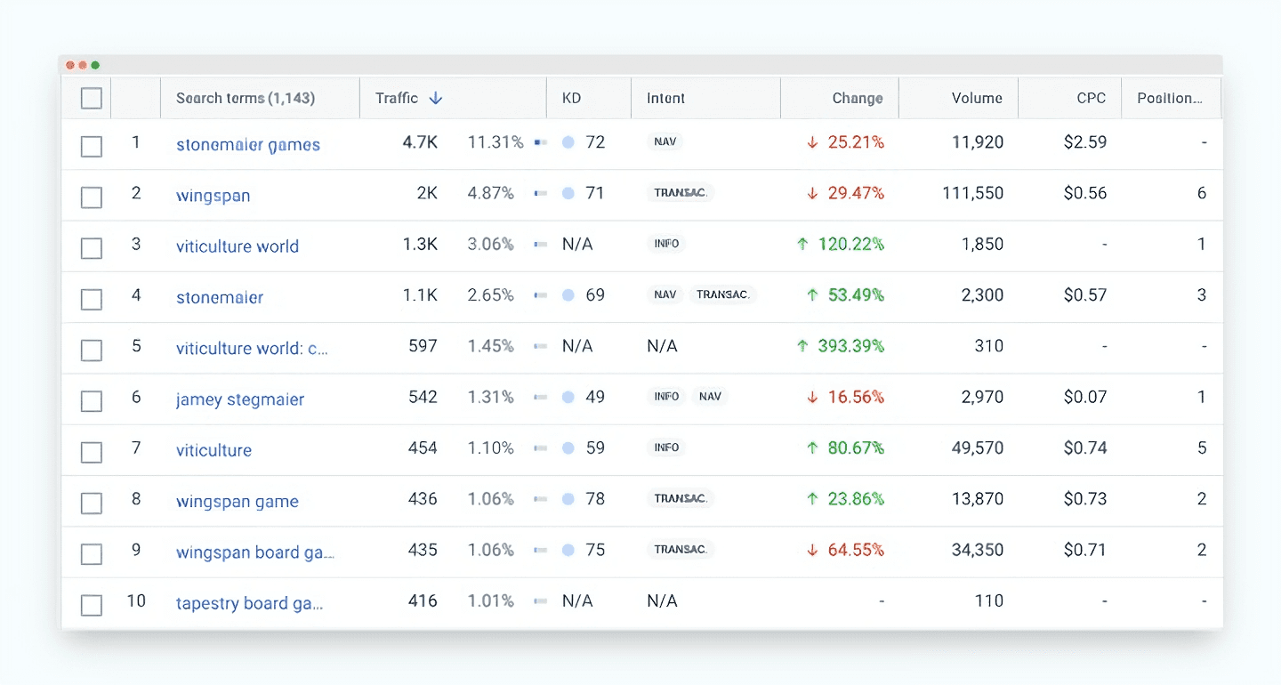Open the row 4 stonemaier keyword link
This screenshot has width=1281, height=685.
point(220,297)
